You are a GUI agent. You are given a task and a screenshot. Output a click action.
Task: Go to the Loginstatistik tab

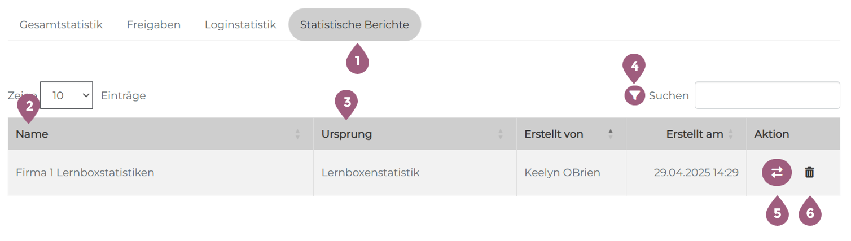tap(240, 25)
